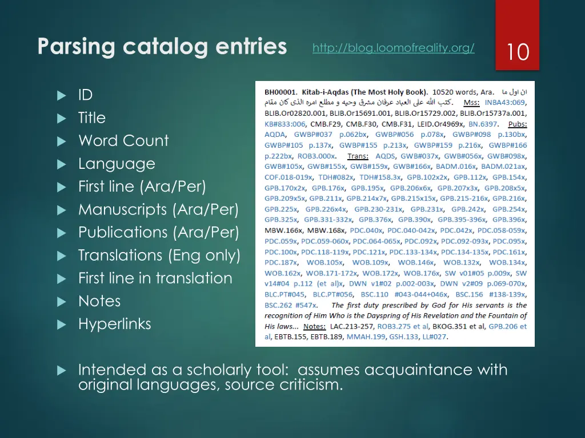Click the 'LAC.213-257' note reference
Image resolution: width=585 pixels, height=438 pixels.
[352, 327]
